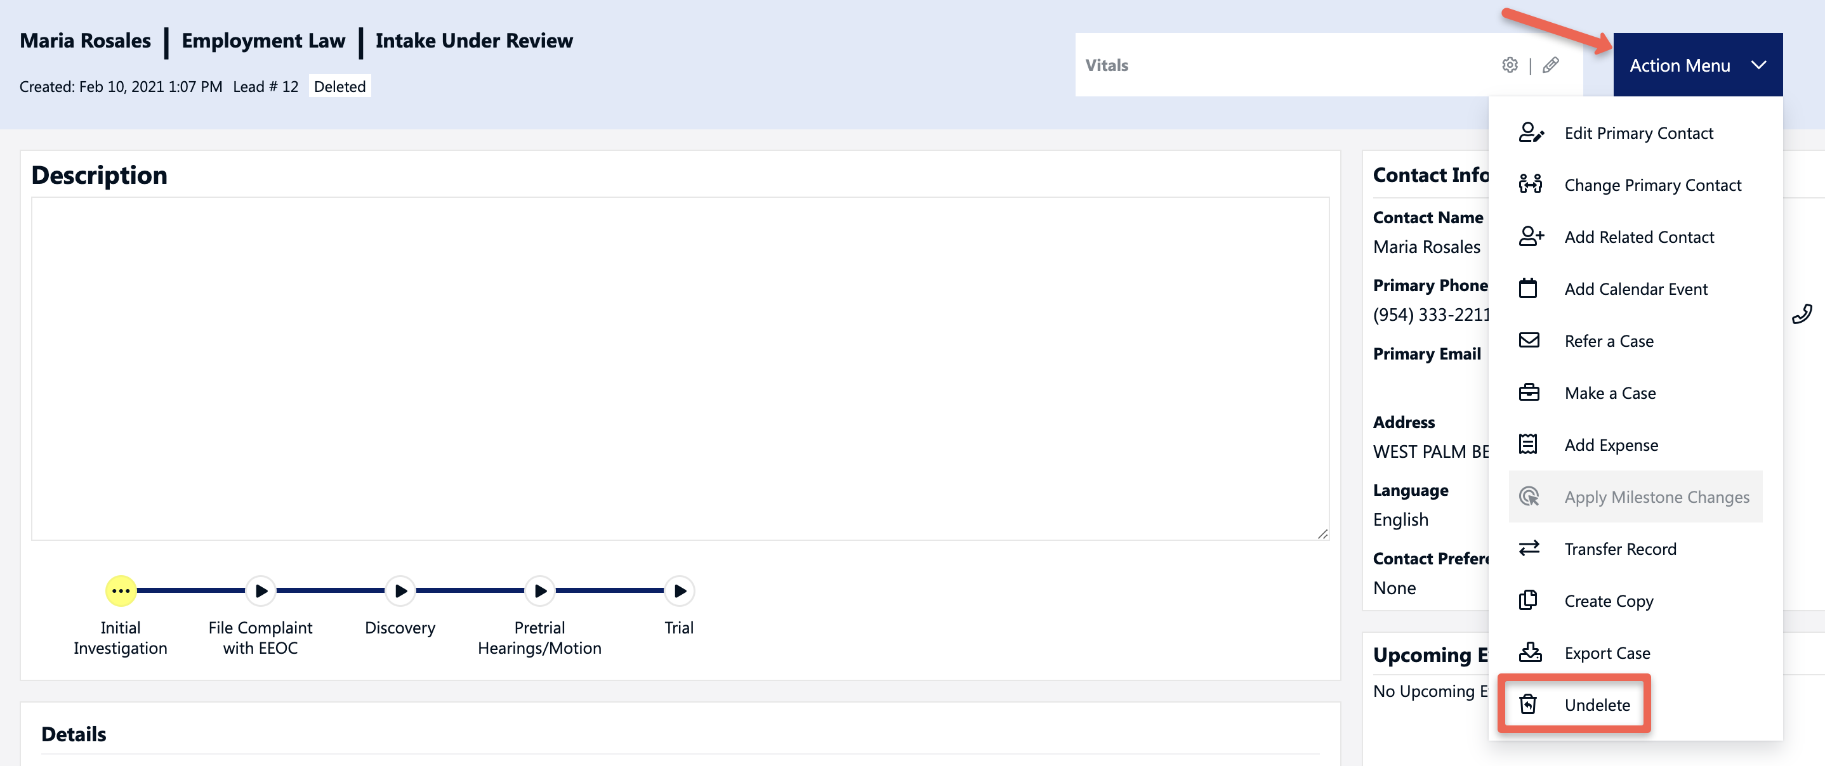Click inside the Description text area

680,368
